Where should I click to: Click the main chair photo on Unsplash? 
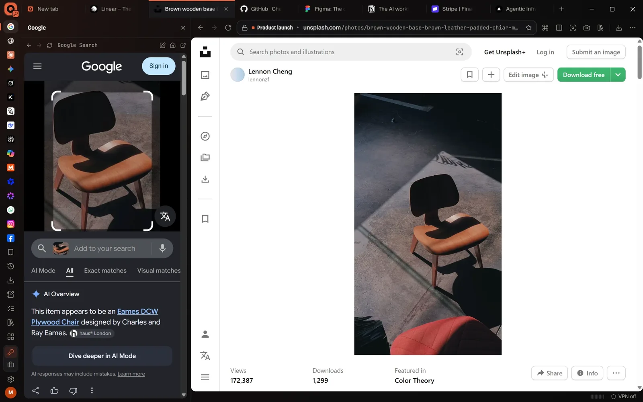pyautogui.click(x=428, y=224)
